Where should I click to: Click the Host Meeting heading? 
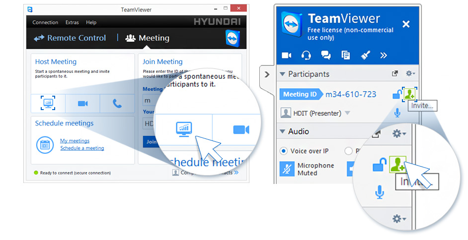pos(56,61)
